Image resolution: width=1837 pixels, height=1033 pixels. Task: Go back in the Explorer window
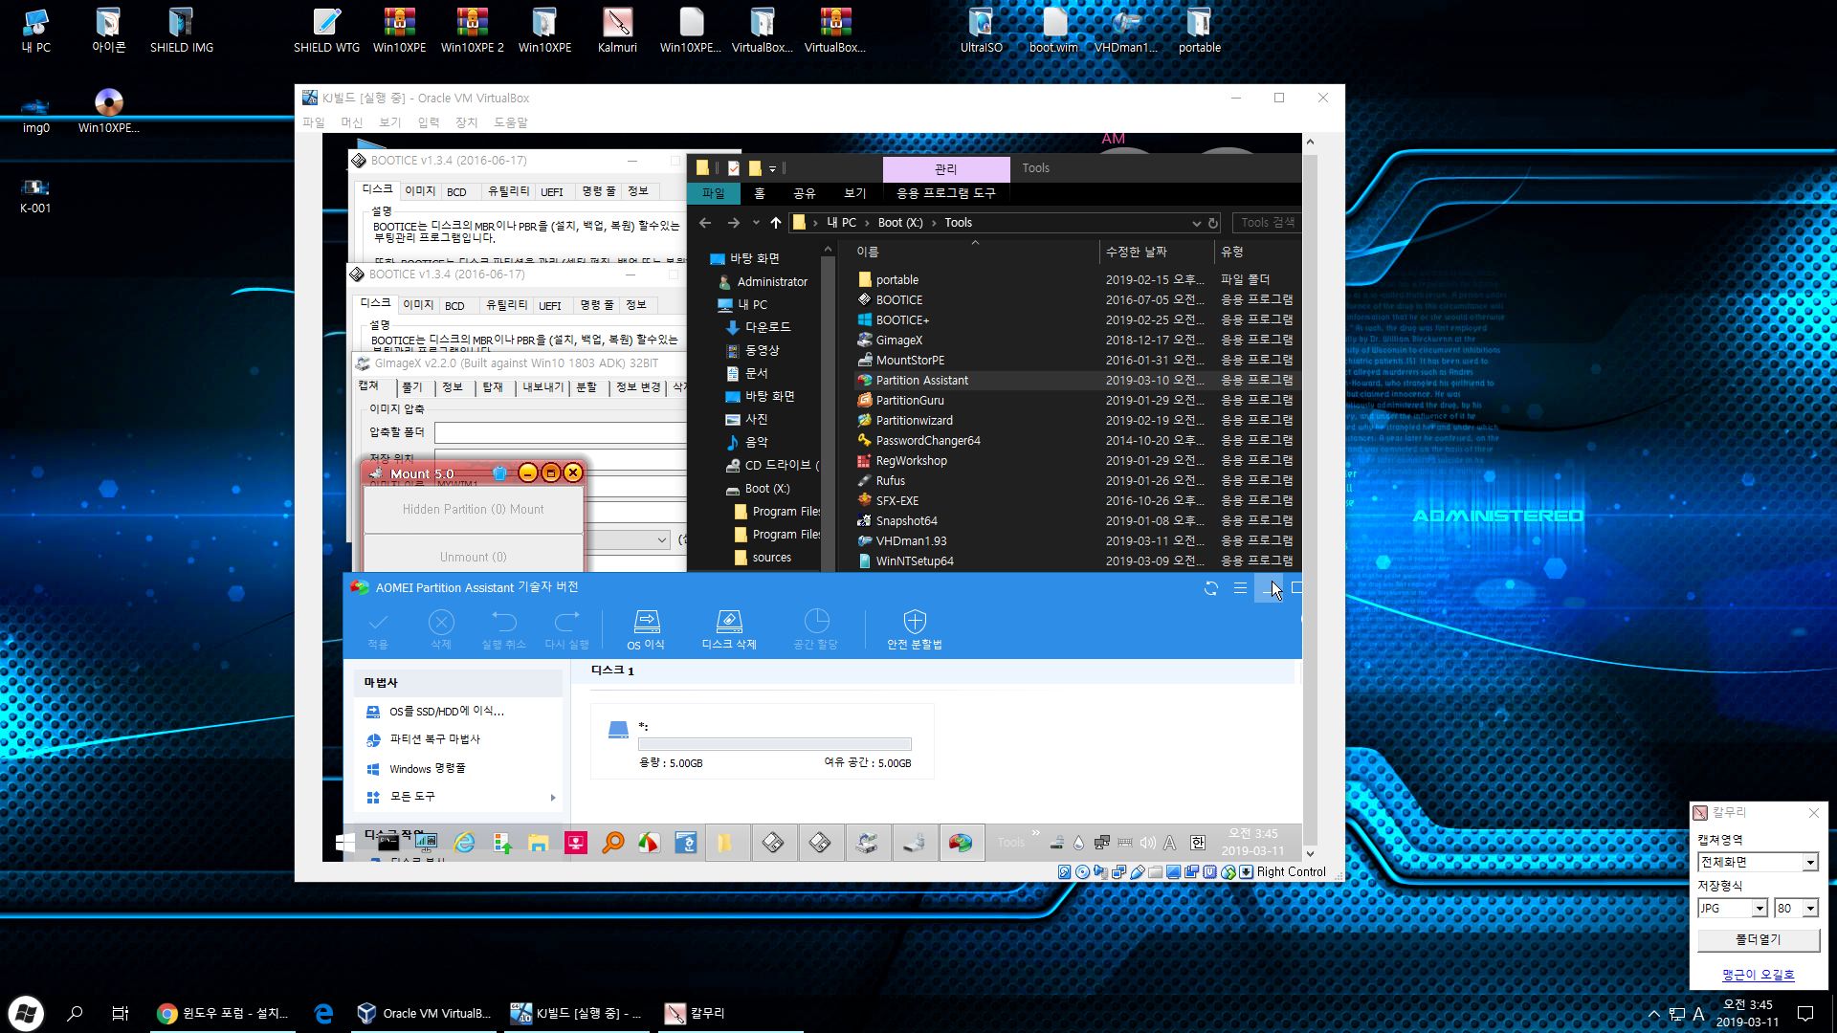click(x=705, y=223)
